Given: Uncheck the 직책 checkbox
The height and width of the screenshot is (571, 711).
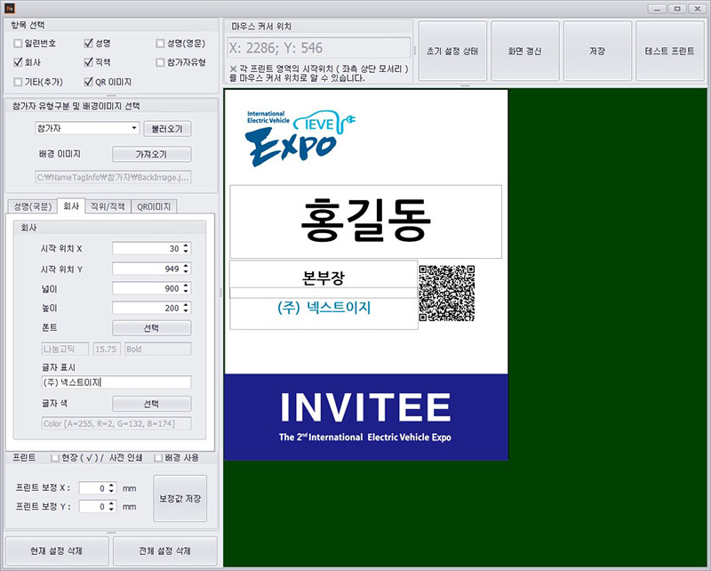Looking at the screenshot, I should (x=88, y=62).
